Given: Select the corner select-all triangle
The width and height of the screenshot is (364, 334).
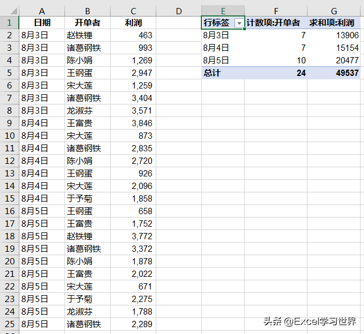Looking at the screenshot, I should pyautogui.click(x=14, y=11).
